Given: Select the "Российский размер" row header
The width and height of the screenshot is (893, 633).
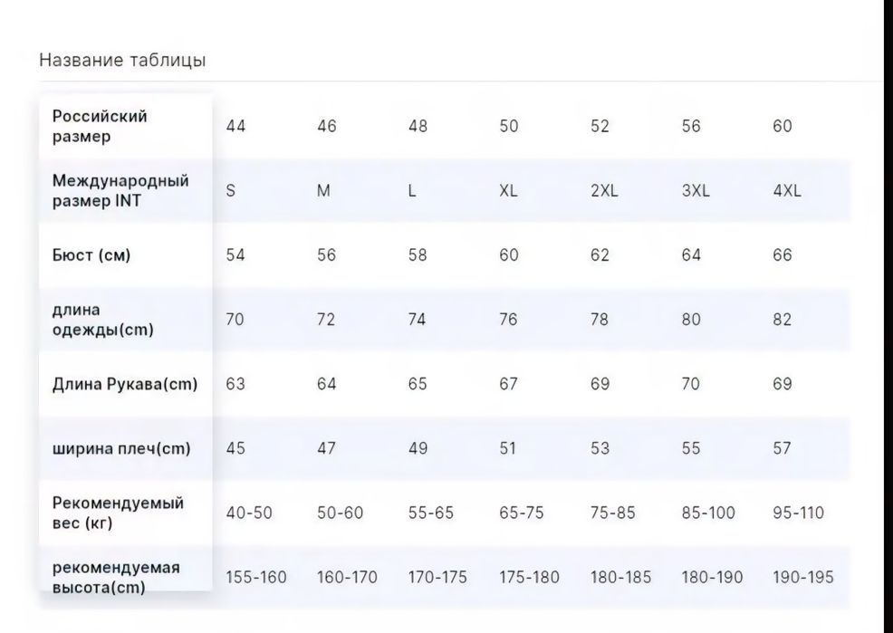Looking at the screenshot, I should pyautogui.click(x=100, y=127).
